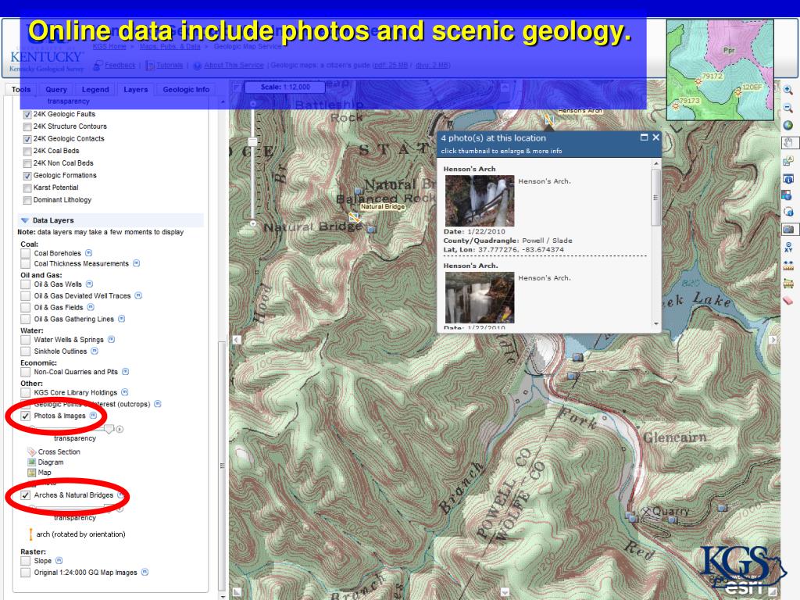Viewport: 800px width, 600px height.
Task: Enable 24K Structure Contours layer
Action: click(x=27, y=127)
